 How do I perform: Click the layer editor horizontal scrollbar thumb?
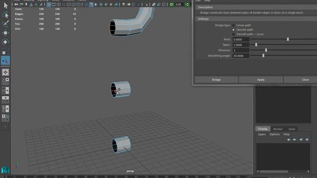tap(274, 172)
